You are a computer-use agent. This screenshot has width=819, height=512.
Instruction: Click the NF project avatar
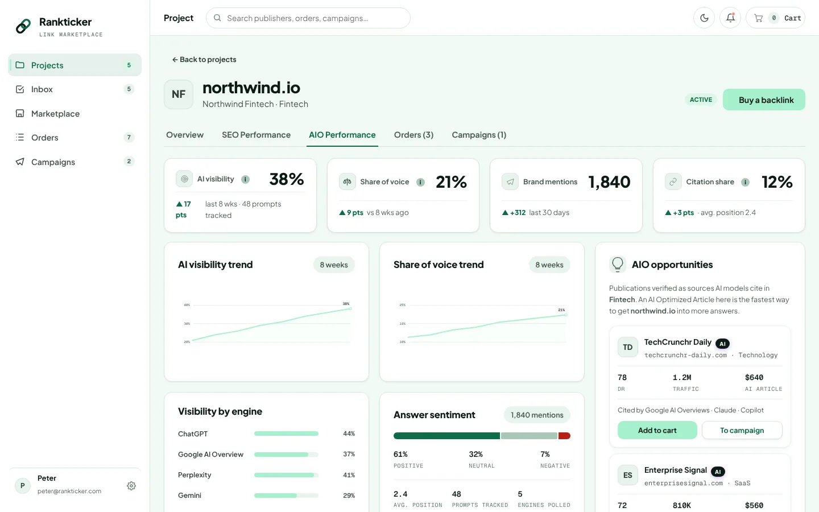179,94
